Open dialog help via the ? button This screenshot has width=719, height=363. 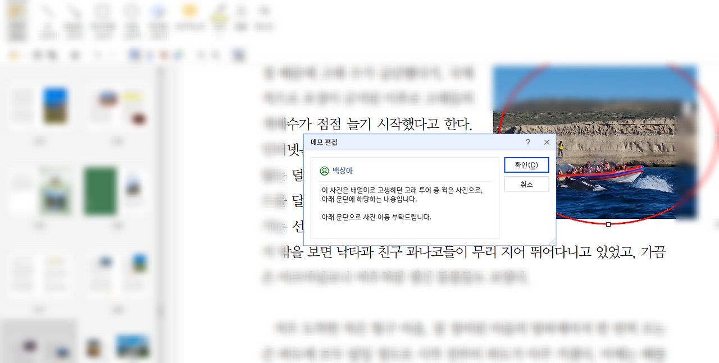527,143
